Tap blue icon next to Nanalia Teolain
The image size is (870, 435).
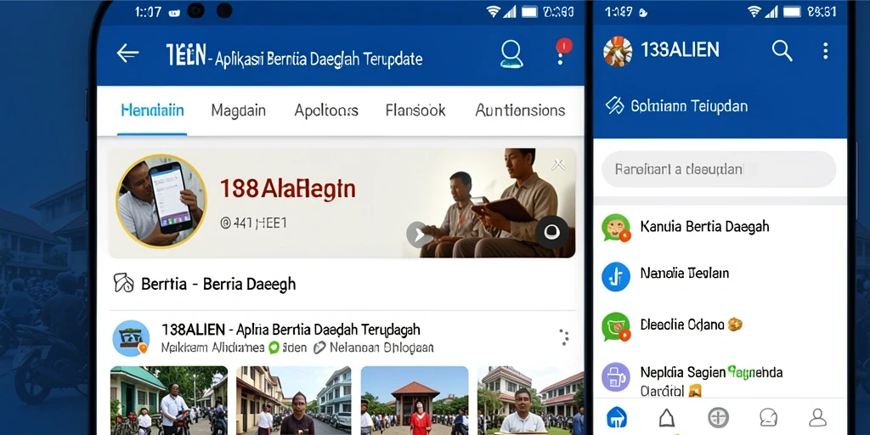616,276
